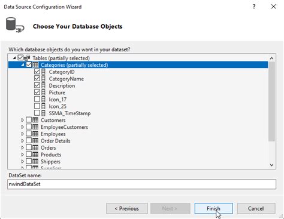284x219 pixels.
Task: Click the Description column icon
Action: tap(43, 85)
